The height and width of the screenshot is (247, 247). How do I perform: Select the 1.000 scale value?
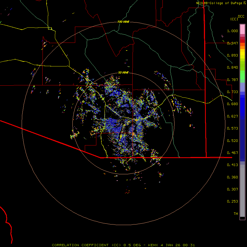(232, 31)
